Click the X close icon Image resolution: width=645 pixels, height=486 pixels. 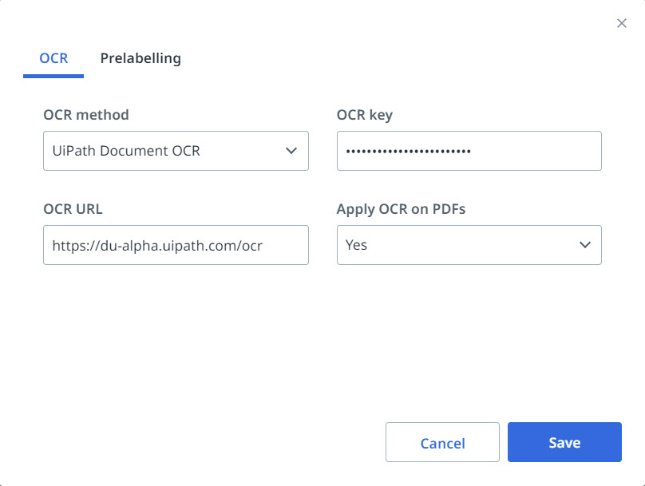pyautogui.click(x=622, y=23)
